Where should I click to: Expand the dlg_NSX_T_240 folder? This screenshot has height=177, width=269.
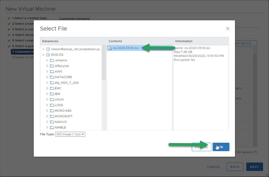(x=47, y=83)
